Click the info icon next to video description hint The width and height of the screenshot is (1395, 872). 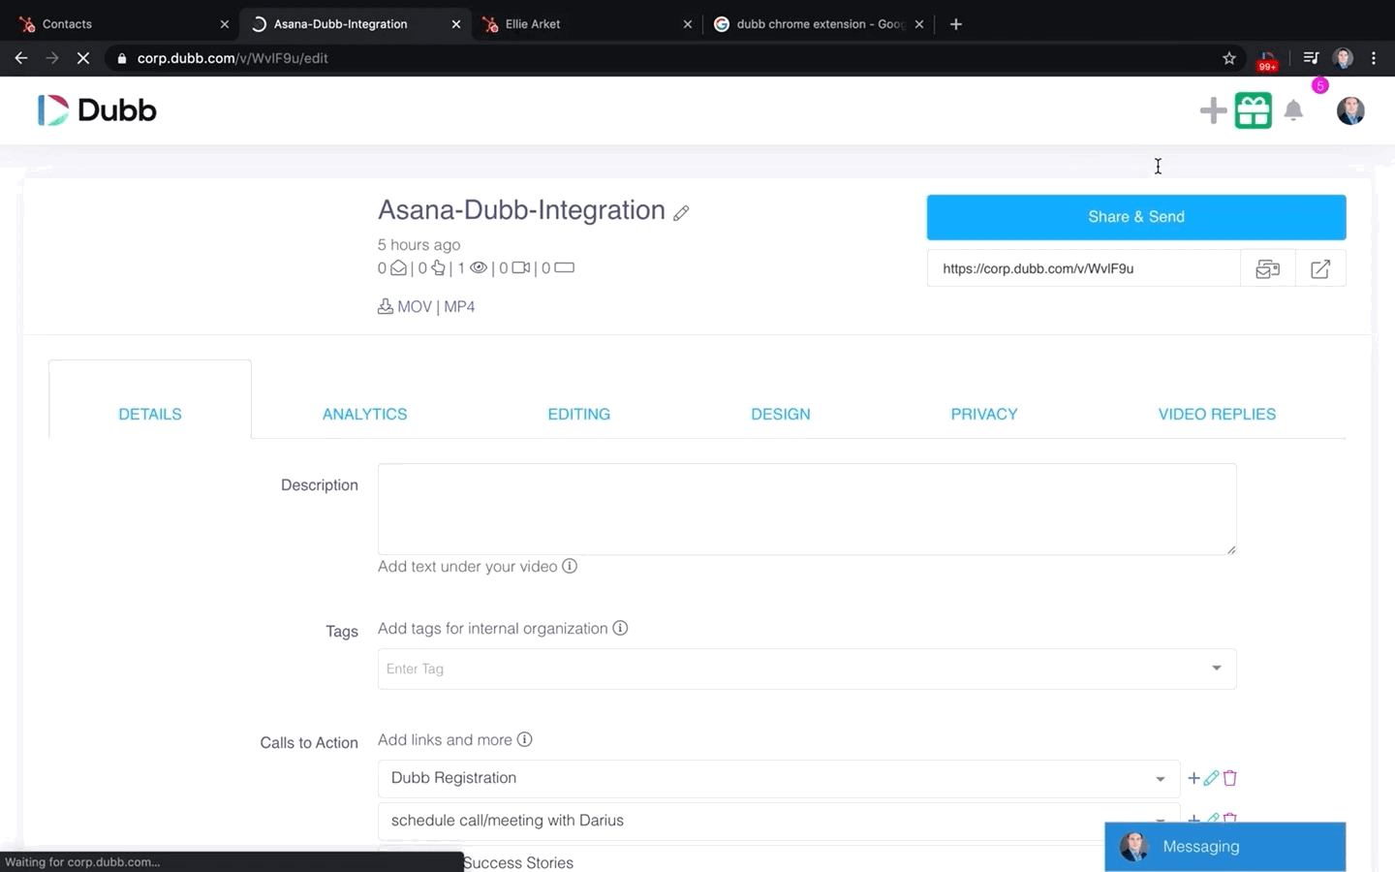pos(570,566)
